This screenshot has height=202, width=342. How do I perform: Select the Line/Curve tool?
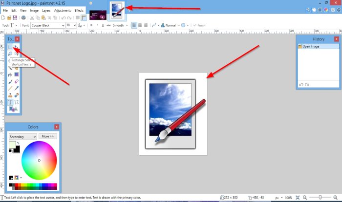click(16, 102)
